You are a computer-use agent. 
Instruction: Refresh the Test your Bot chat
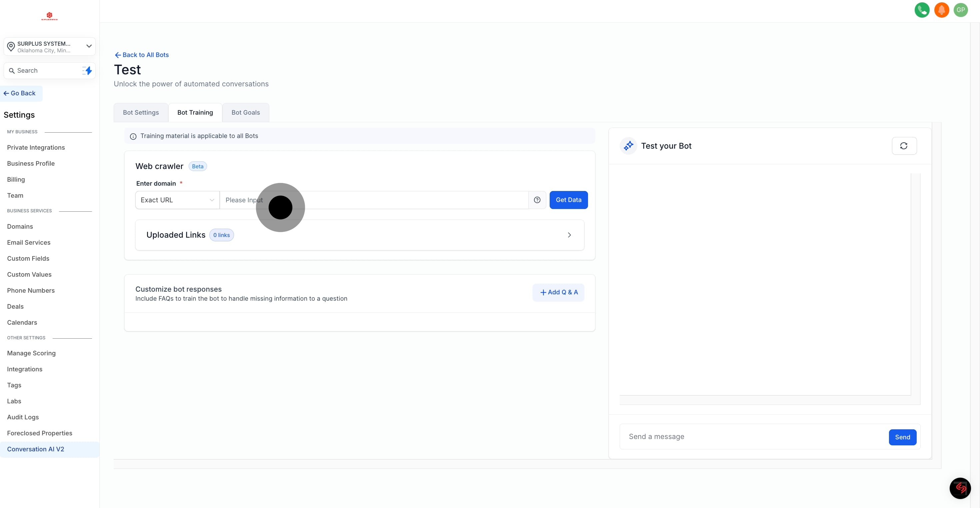[904, 146]
